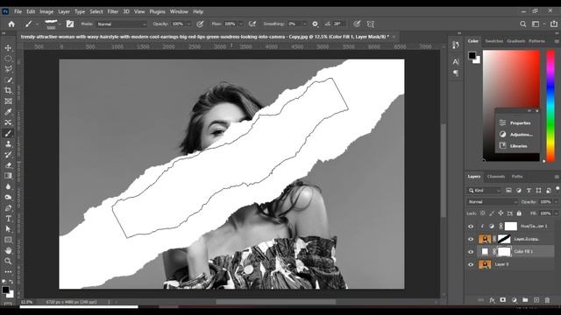The image size is (561, 315).
Task: Select the Eraser tool
Action: click(8, 165)
